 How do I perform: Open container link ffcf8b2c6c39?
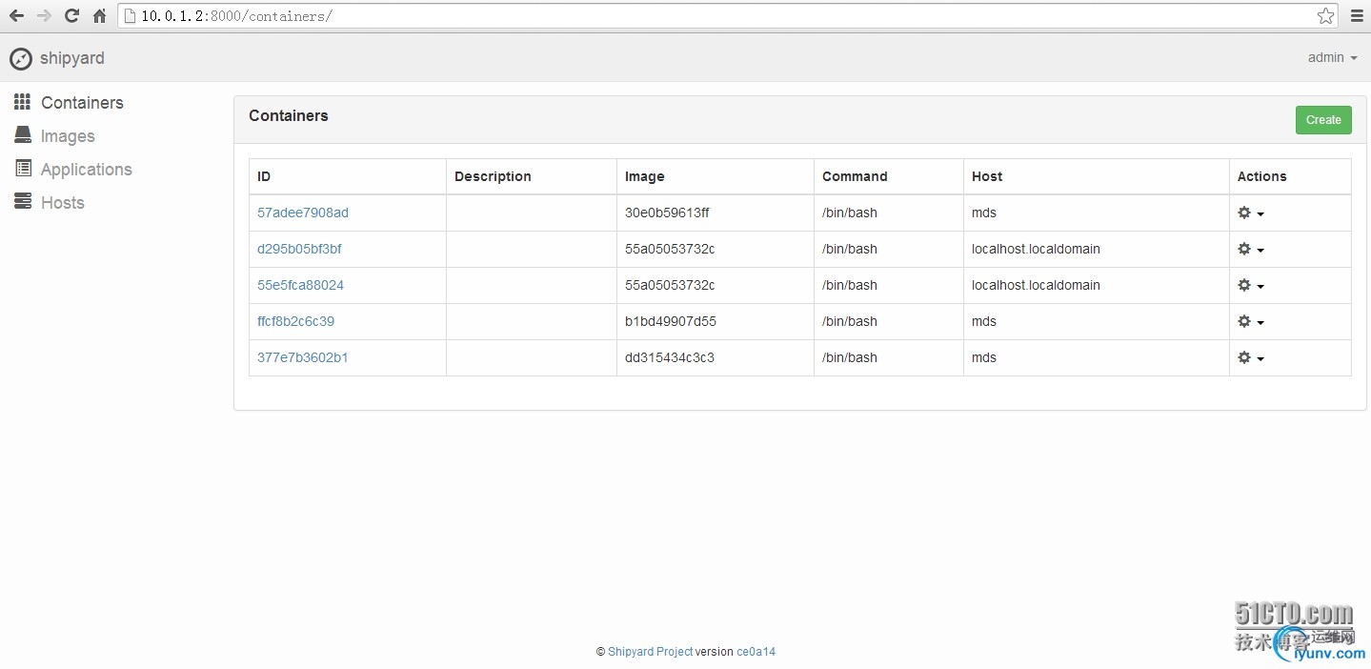click(x=295, y=321)
